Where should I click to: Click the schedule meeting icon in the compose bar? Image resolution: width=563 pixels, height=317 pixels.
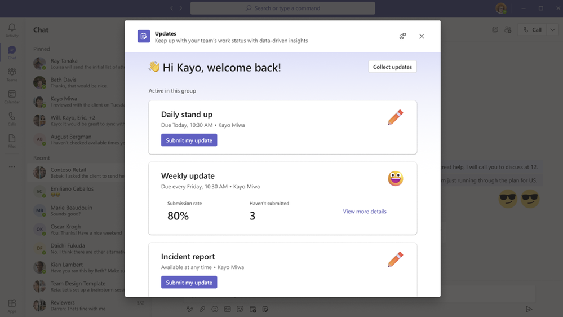(253, 309)
